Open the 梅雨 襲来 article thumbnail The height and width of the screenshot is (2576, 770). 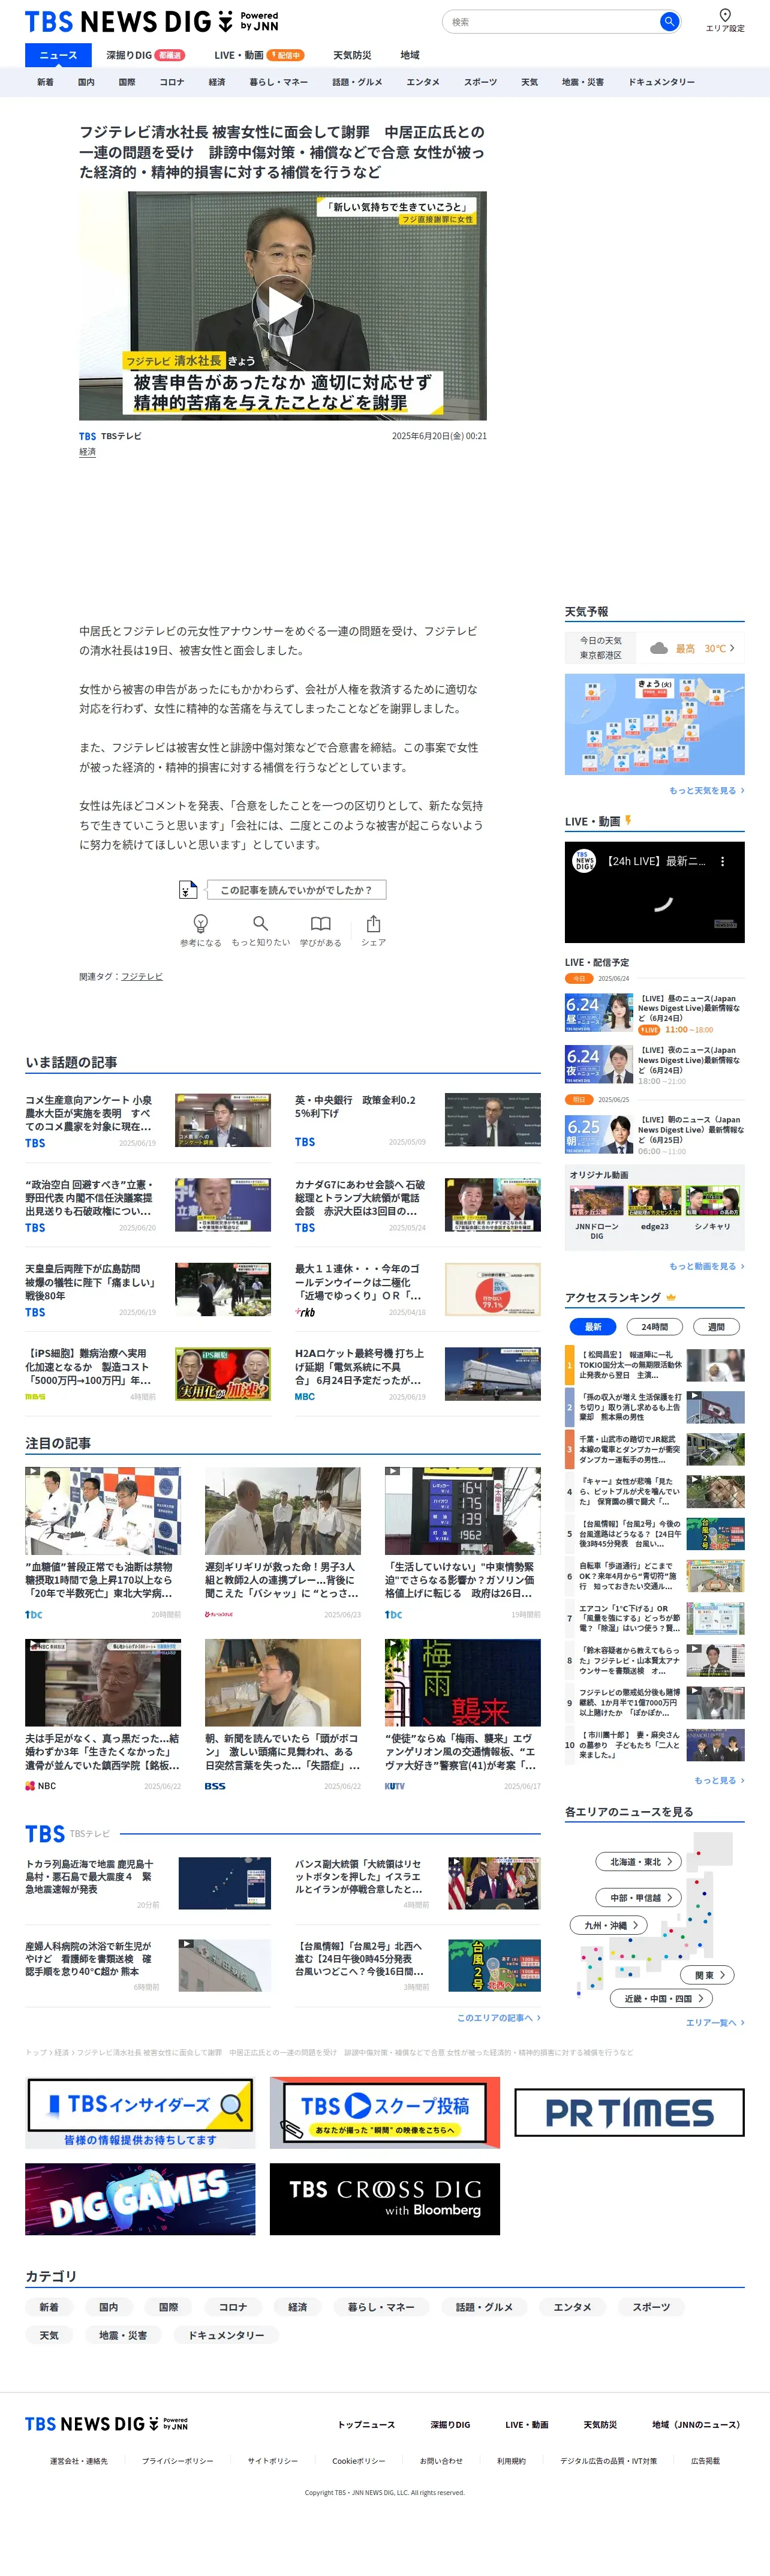[x=462, y=1683]
